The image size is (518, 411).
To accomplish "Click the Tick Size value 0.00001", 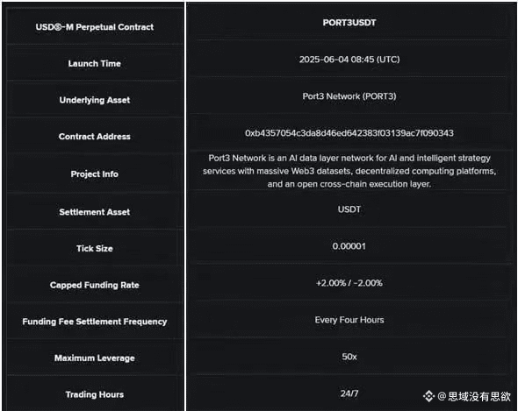I will point(349,246).
